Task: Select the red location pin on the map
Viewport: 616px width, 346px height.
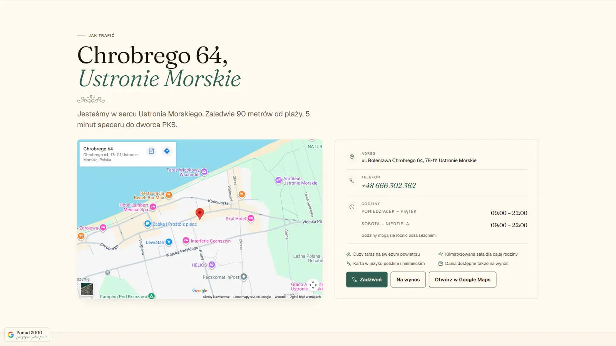Action: (x=199, y=213)
